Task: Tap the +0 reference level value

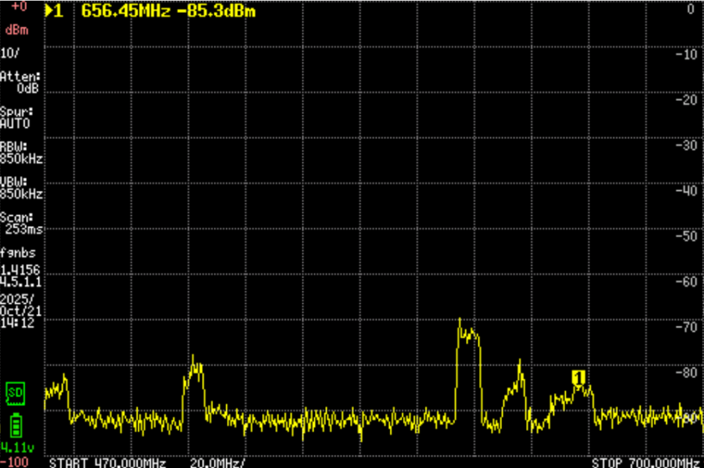Action: tap(19, 7)
